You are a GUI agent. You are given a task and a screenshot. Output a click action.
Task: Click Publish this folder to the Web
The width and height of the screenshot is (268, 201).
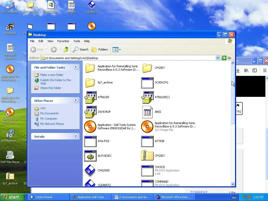tap(55, 82)
